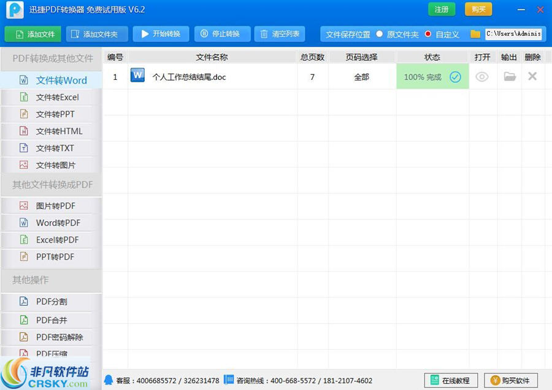Image resolution: width=552 pixels, height=390 pixels.
Task: Click file name 个人工作总结结尾.doc
Action: tap(189, 77)
